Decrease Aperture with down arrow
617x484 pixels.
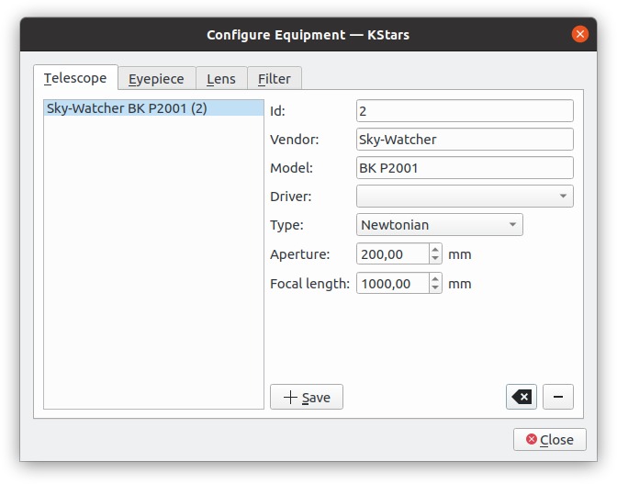point(435,258)
